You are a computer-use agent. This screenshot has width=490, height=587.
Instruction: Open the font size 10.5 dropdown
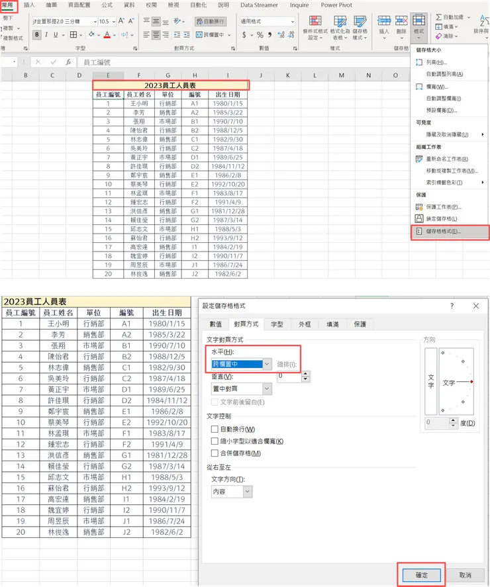pos(114,21)
